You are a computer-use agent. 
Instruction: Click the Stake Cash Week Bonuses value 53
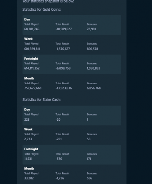click(89, 139)
